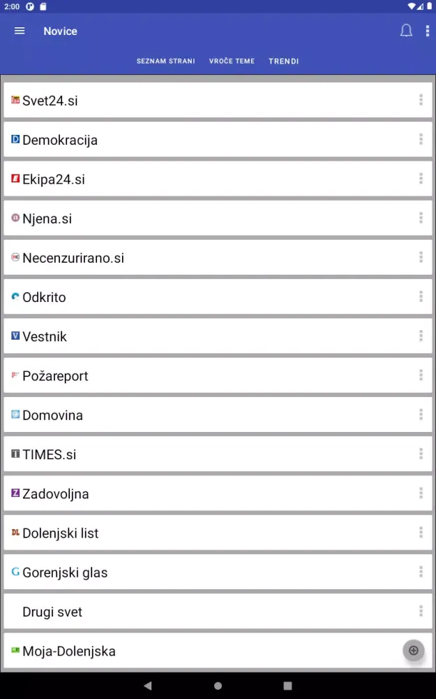Select Dolenjski list from the list
436x699 pixels.
tap(61, 533)
